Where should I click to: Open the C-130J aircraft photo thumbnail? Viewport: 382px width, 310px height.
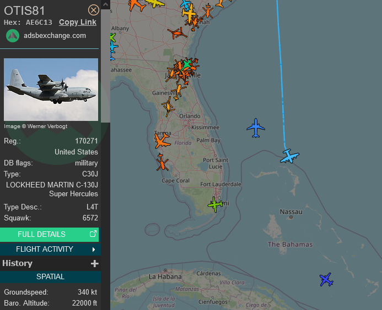tap(51, 90)
